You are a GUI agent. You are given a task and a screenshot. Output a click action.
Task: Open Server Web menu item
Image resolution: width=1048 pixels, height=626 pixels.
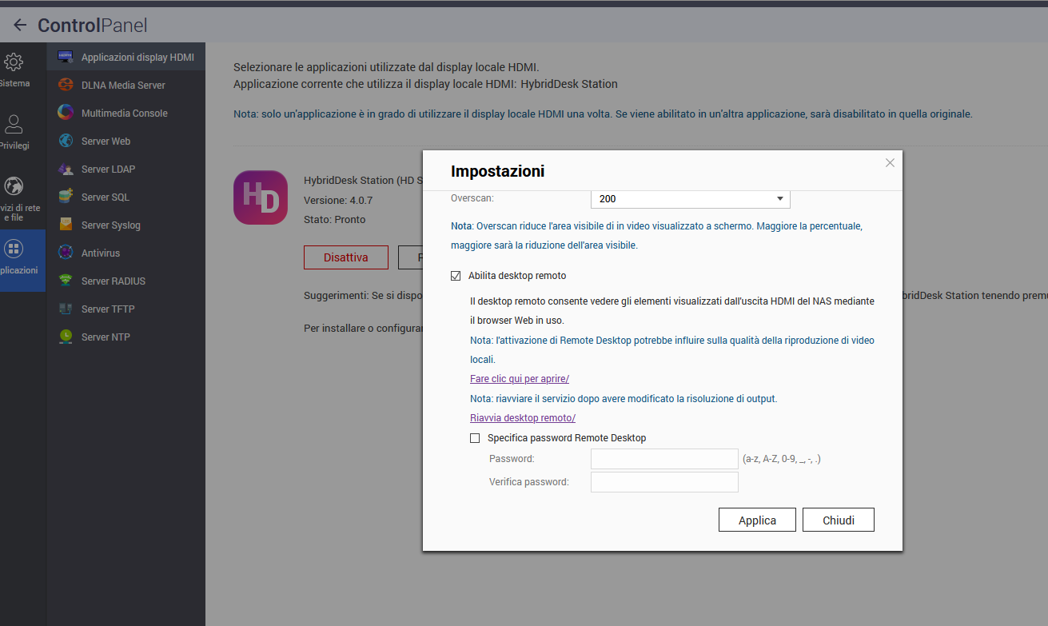(x=106, y=142)
